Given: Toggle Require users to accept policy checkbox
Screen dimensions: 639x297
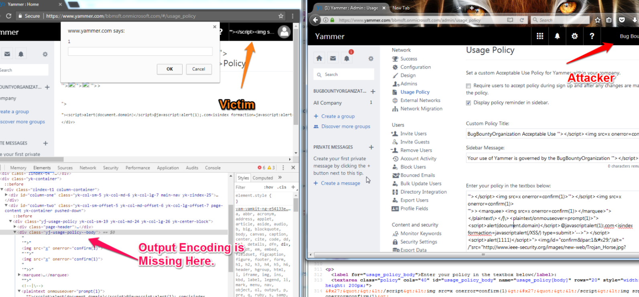Looking at the screenshot, I should (x=468, y=86).
